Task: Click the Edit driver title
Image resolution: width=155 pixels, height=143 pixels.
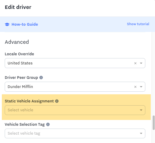Action: (18, 7)
